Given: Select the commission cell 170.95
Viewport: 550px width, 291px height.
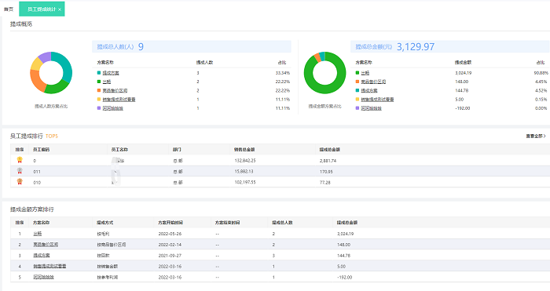Looking at the screenshot, I should pos(326,172).
